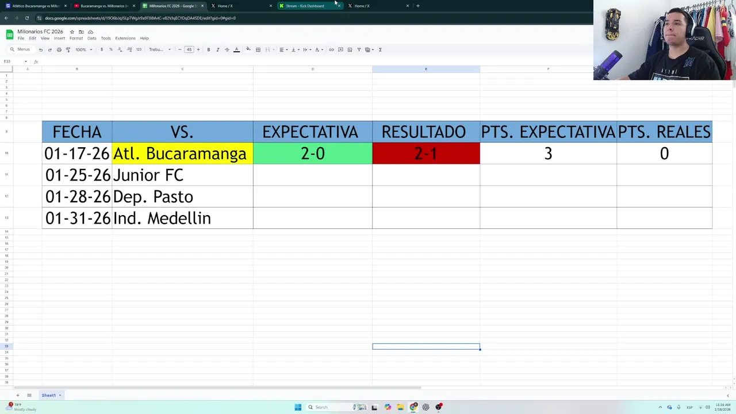Click the Menus search box

tap(20, 49)
